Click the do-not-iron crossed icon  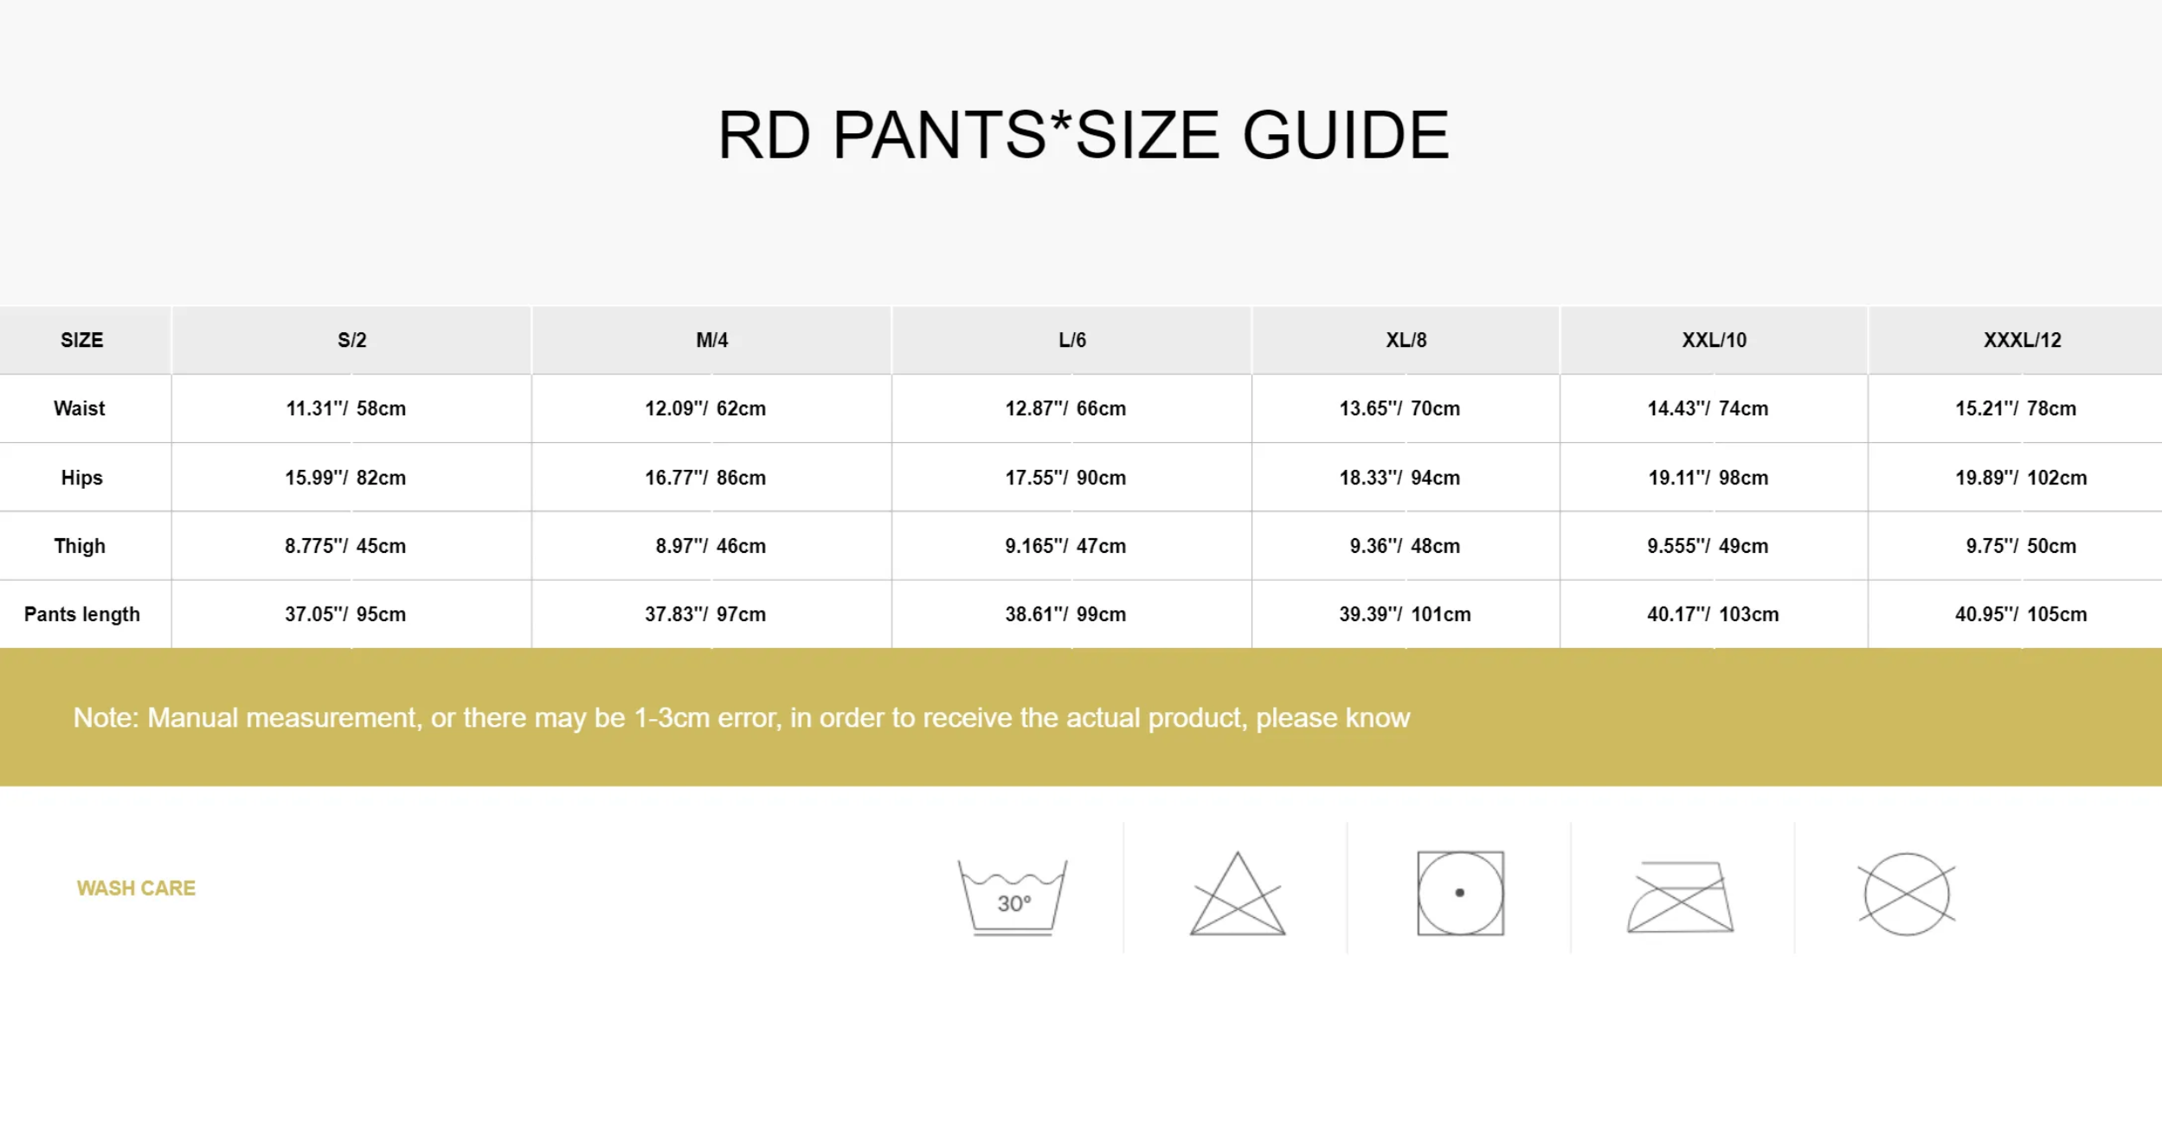(1680, 897)
